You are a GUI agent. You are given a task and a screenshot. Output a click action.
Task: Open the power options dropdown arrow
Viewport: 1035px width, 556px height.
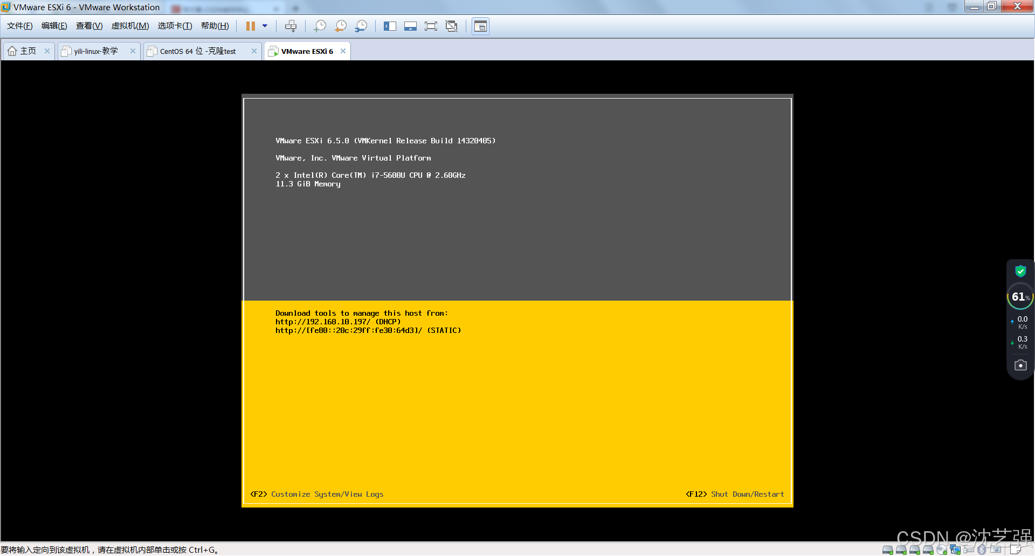(x=265, y=26)
